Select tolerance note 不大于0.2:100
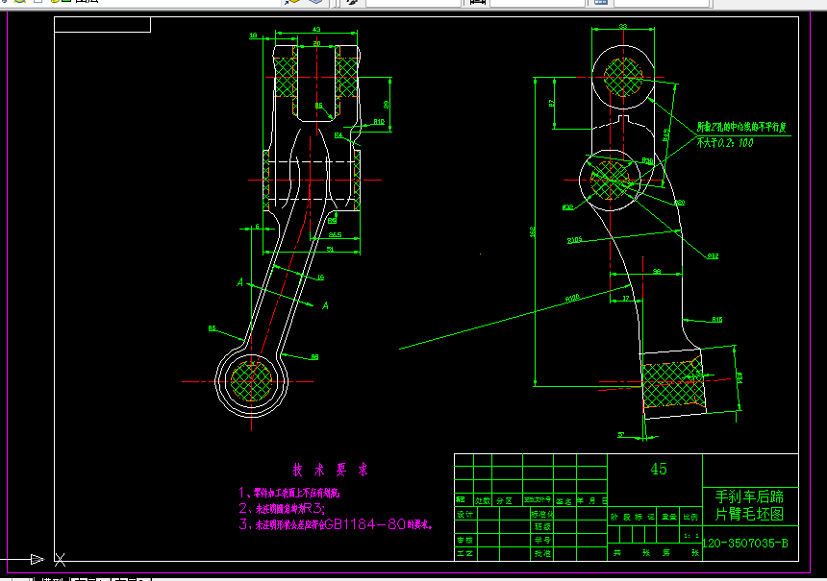Image resolution: width=827 pixels, height=581 pixels. pos(725,143)
